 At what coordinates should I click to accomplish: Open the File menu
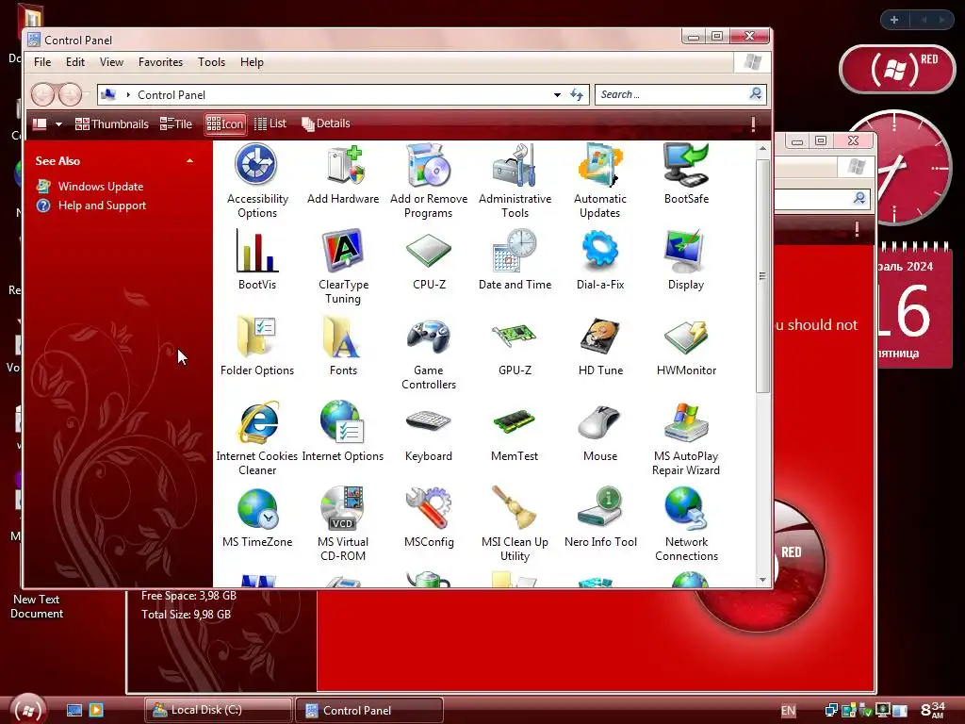[x=42, y=62]
